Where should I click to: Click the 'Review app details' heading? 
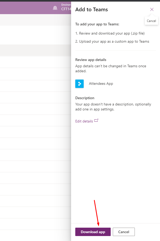[91, 60]
